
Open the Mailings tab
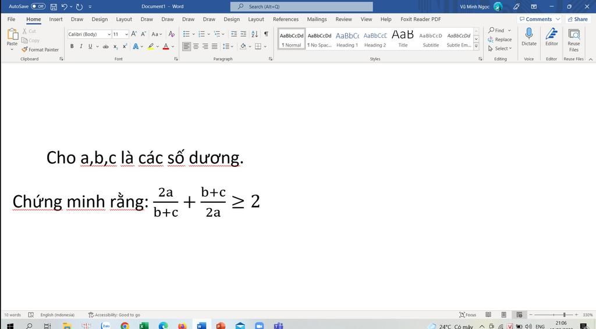point(317,19)
